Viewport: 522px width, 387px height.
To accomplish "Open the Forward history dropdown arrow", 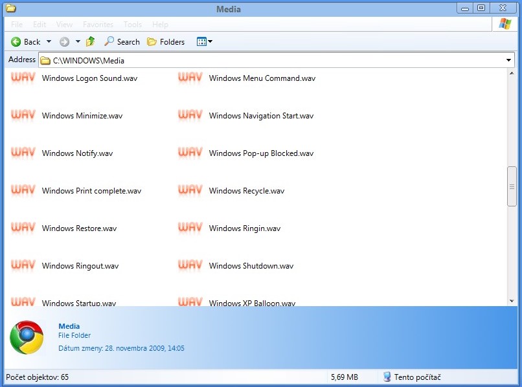I will 78,41.
